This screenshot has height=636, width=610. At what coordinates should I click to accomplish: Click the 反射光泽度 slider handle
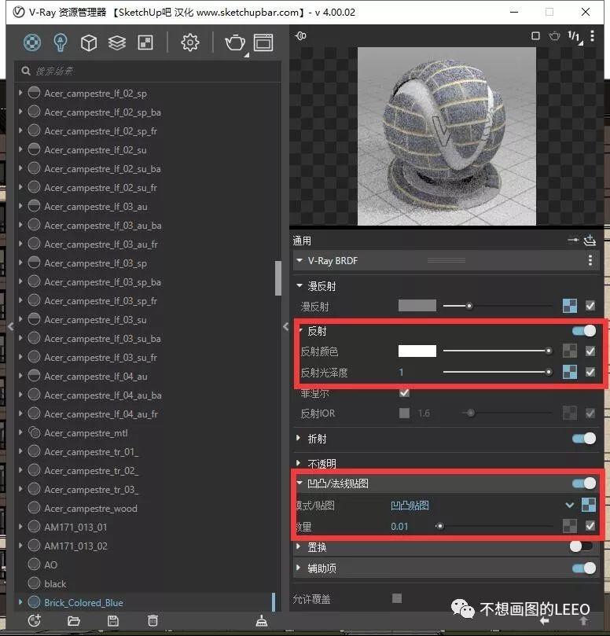click(x=549, y=372)
